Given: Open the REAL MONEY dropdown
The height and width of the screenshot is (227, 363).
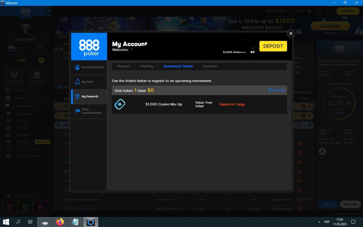Looking at the screenshot, I should 278,11.
